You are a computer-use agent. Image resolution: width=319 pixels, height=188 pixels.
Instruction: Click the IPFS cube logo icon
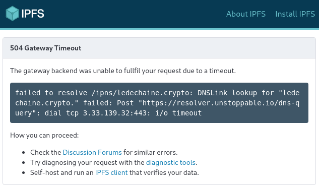[x=13, y=14]
